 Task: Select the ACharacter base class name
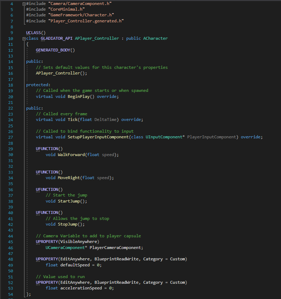[x=155, y=38]
